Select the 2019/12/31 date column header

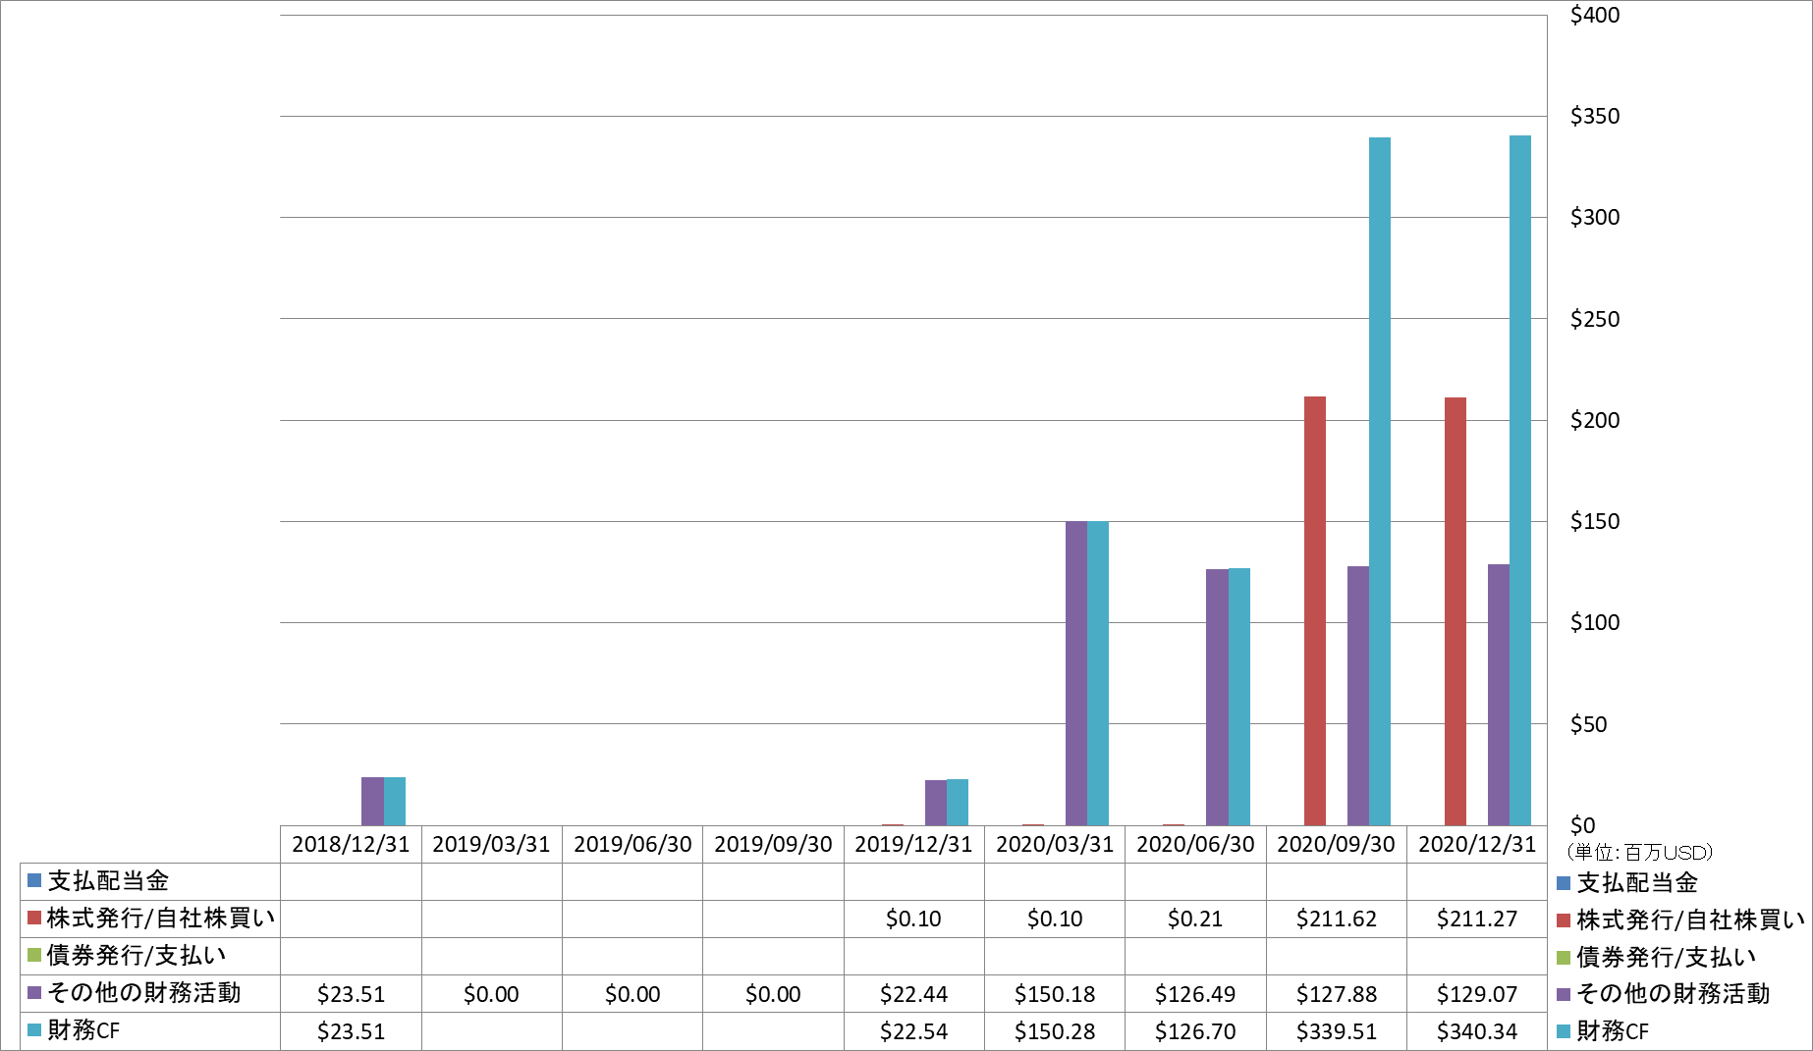913,844
